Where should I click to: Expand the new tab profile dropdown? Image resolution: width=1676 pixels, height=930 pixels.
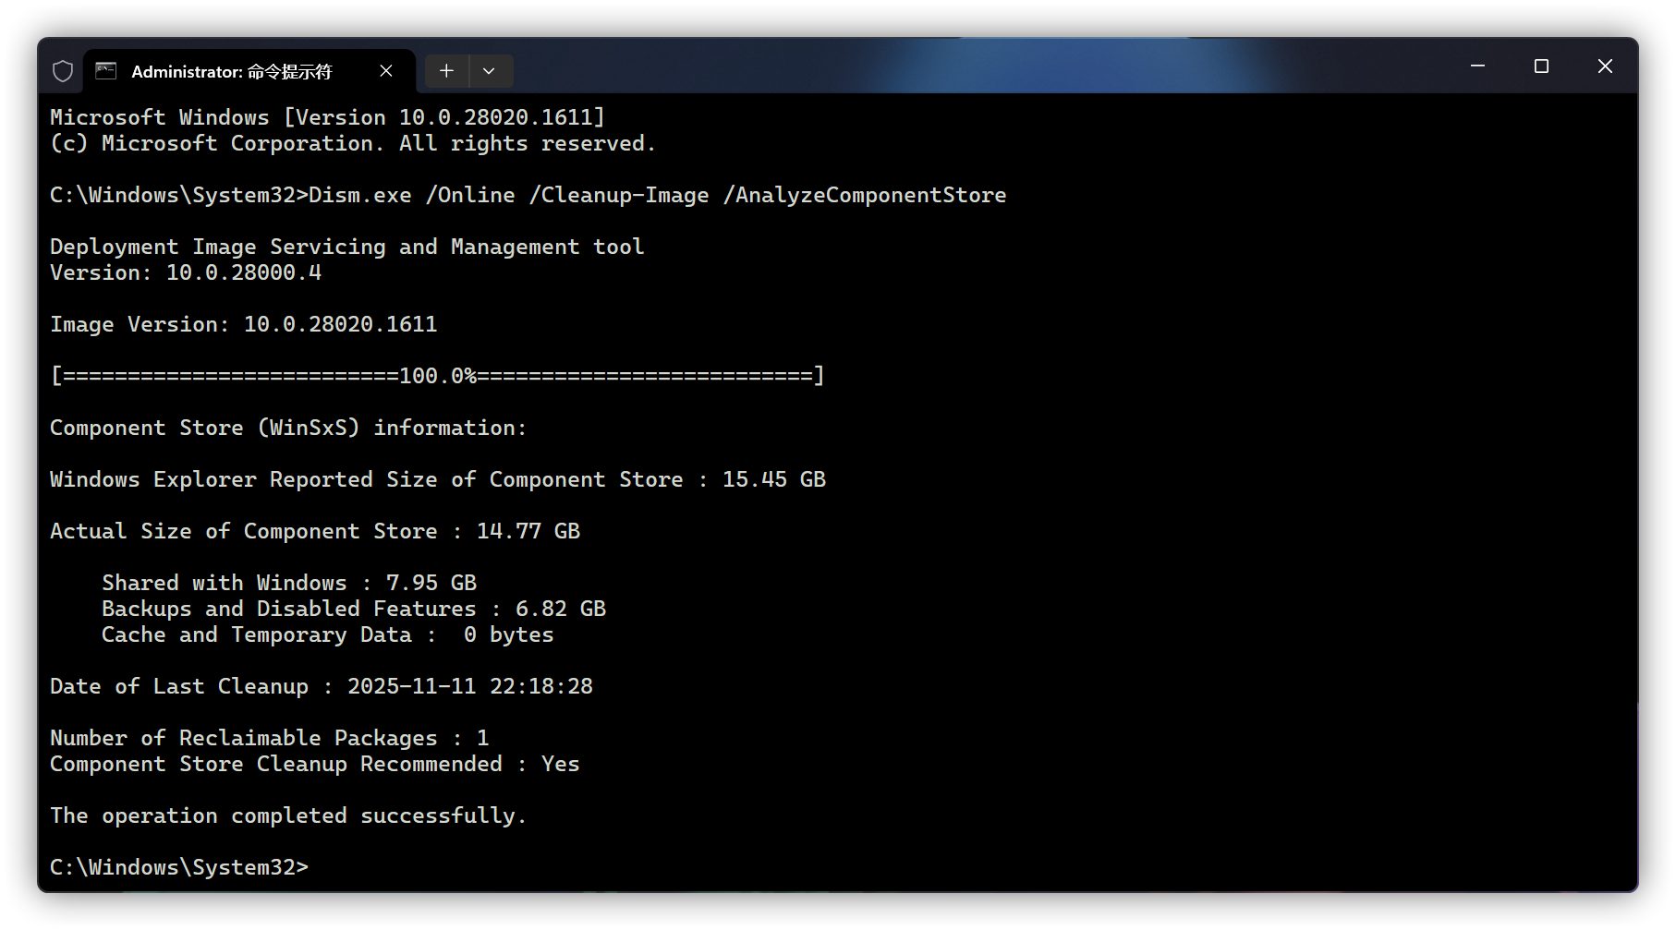click(x=489, y=71)
